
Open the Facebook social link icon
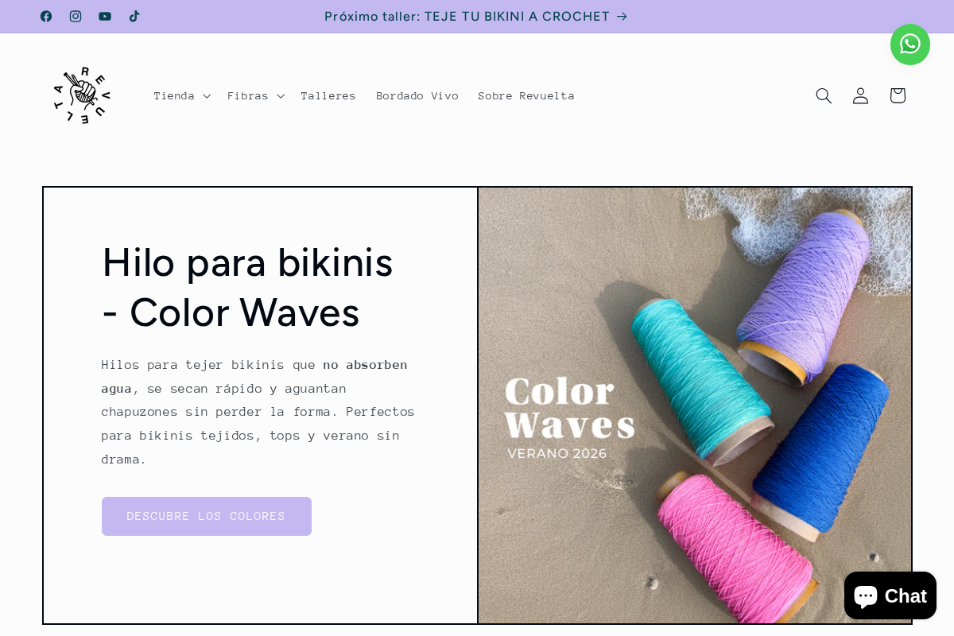pos(46,16)
